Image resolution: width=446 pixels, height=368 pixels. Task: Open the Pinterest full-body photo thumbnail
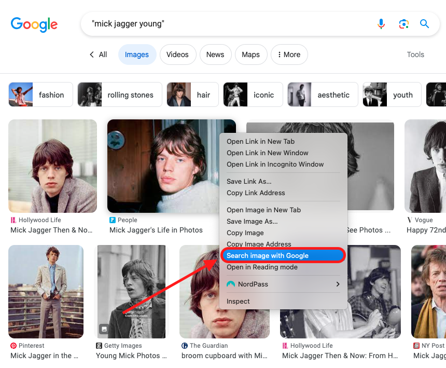click(x=46, y=291)
